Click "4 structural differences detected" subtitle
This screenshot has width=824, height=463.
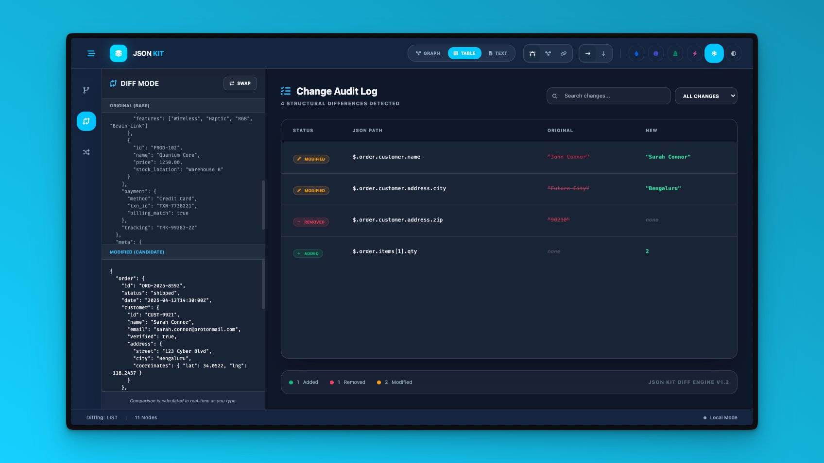(x=340, y=104)
